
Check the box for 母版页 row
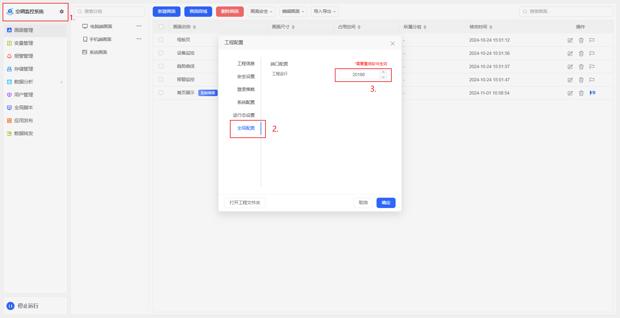(161, 40)
